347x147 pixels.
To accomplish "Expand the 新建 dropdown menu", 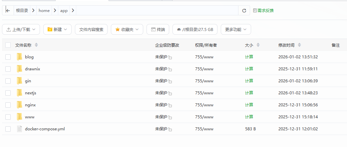I will pos(57,29).
